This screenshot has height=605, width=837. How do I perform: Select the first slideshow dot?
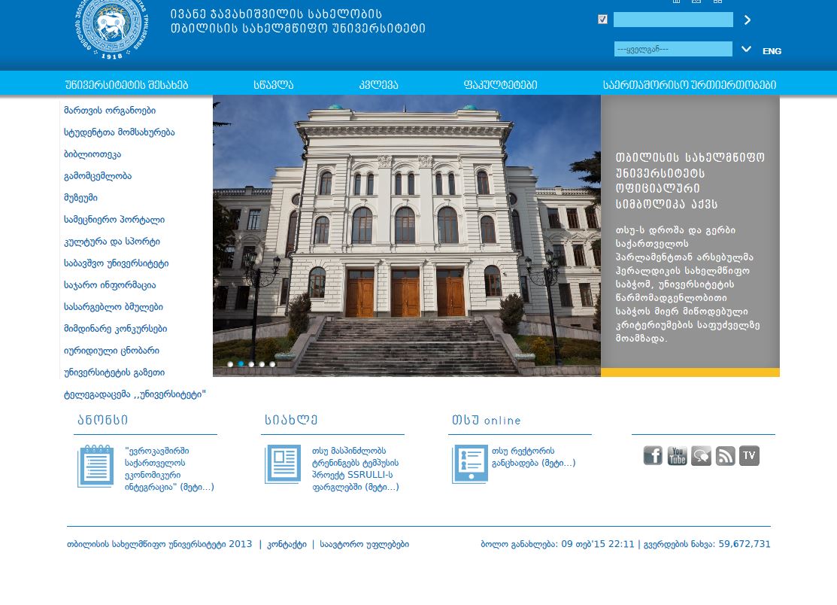click(230, 364)
